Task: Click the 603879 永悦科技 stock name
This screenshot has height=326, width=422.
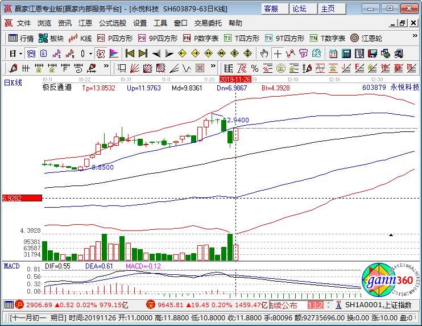Action: pos(391,88)
